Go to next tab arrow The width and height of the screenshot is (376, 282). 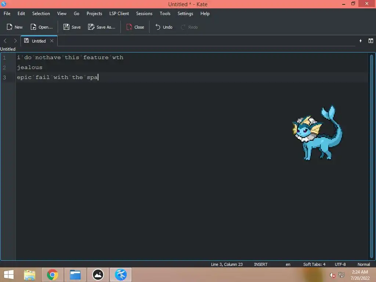[x=15, y=41]
